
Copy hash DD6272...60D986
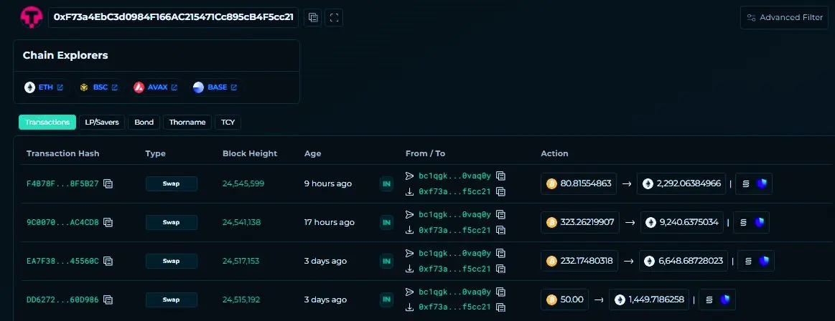coord(108,300)
